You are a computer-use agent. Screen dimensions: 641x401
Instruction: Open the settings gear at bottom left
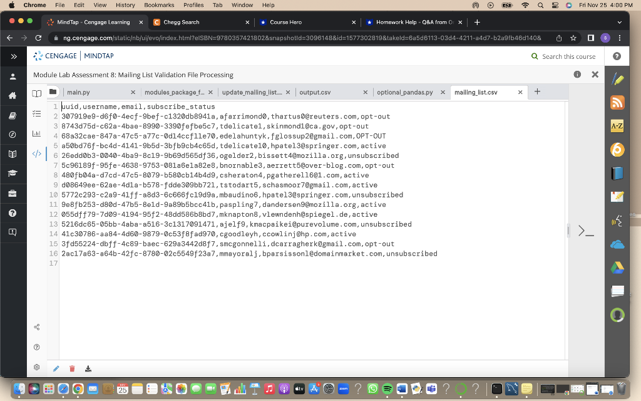36,367
